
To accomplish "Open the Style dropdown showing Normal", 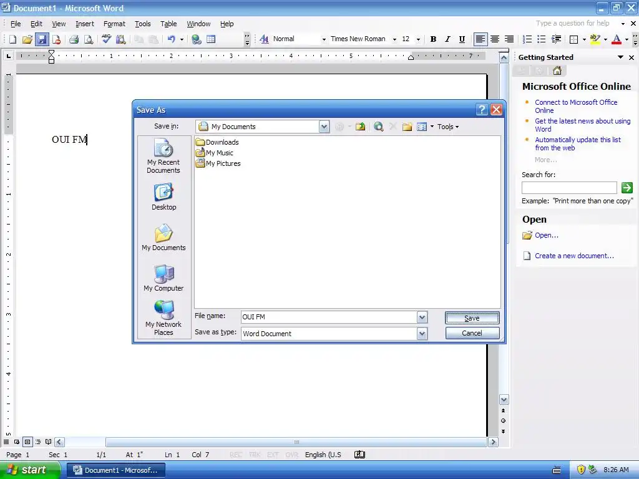I will (324, 39).
